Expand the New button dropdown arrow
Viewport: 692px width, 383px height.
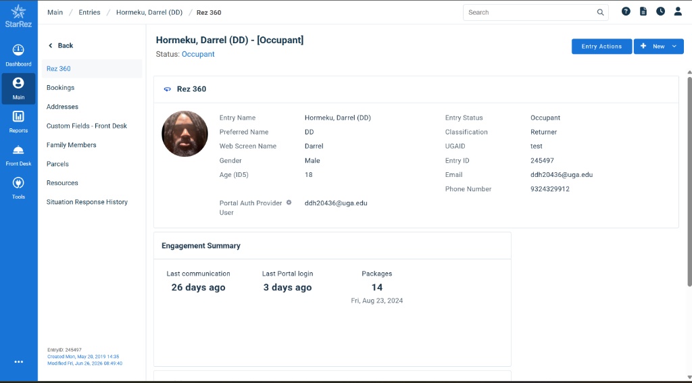pyautogui.click(x=674, y=47)
